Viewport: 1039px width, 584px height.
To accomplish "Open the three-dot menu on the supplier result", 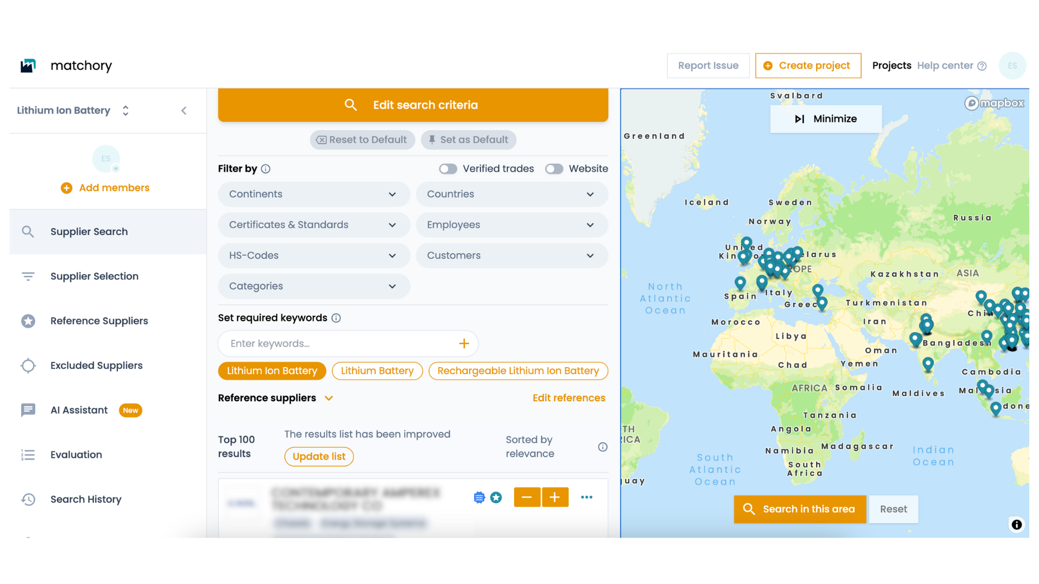I will pyautogui.click(x=587, y=497).
